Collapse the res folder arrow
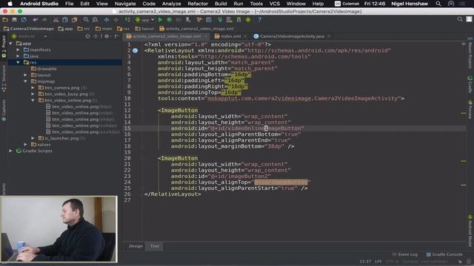The height and width of the screenshot is (266, 474). 19,62
